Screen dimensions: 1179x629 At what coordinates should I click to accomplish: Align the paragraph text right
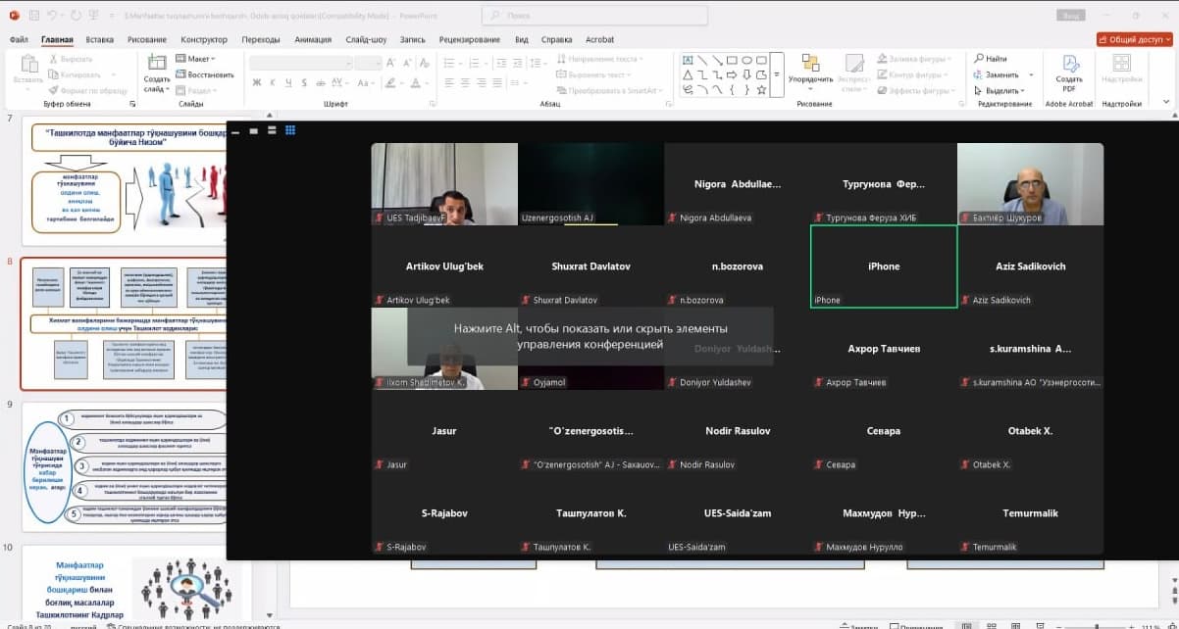point(482,82)
